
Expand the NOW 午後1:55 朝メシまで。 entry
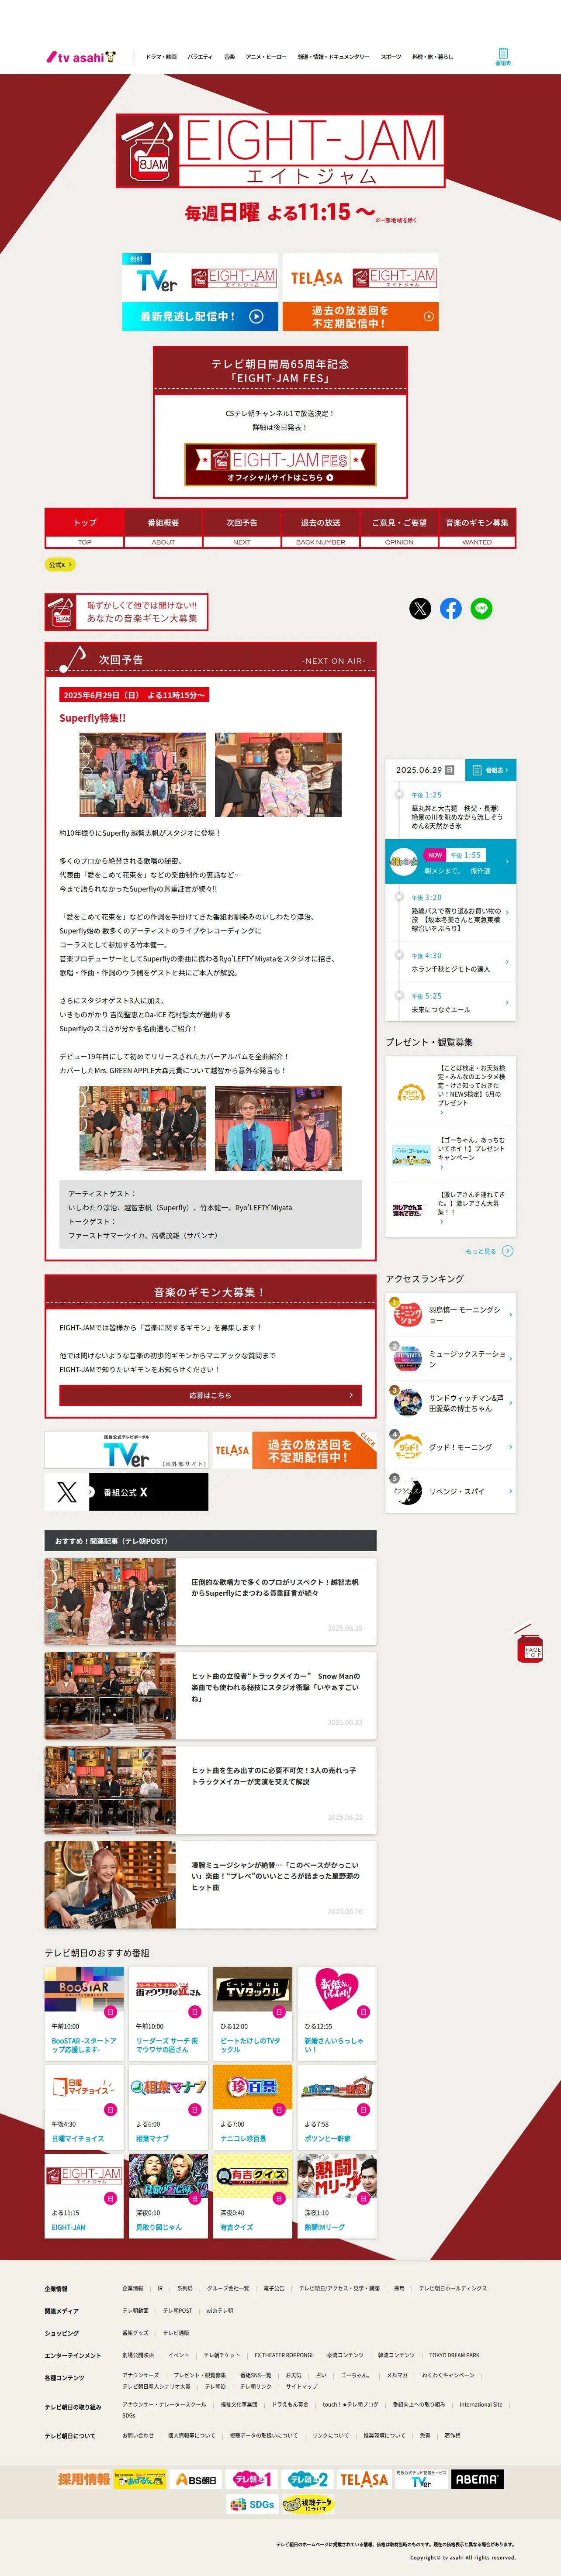coord(451,862)
